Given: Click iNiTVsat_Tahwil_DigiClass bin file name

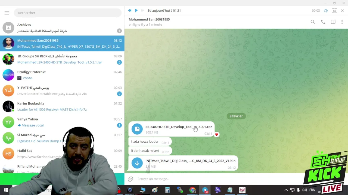Looking at the screenshot, I should click(190, 161).
